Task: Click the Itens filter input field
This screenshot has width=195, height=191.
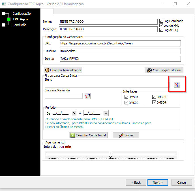Action: (107, 85)
